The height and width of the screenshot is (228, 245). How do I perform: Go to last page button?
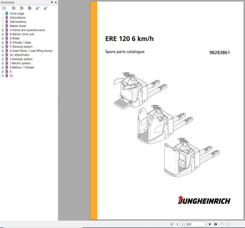(x=216, y=224)
